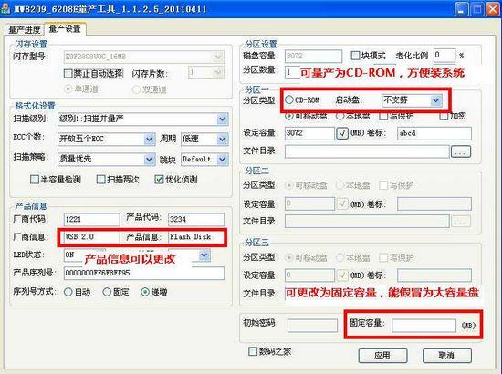Check the 半容量检测 checkbox
The height and width of the screenshot is (374, 502).
(35, 179)
